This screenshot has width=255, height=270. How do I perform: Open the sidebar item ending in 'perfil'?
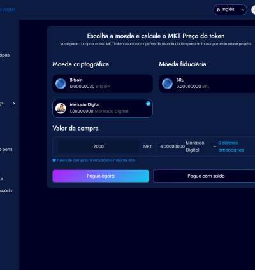6,150
